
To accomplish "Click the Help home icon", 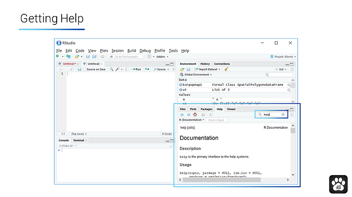I will [195, 115].
